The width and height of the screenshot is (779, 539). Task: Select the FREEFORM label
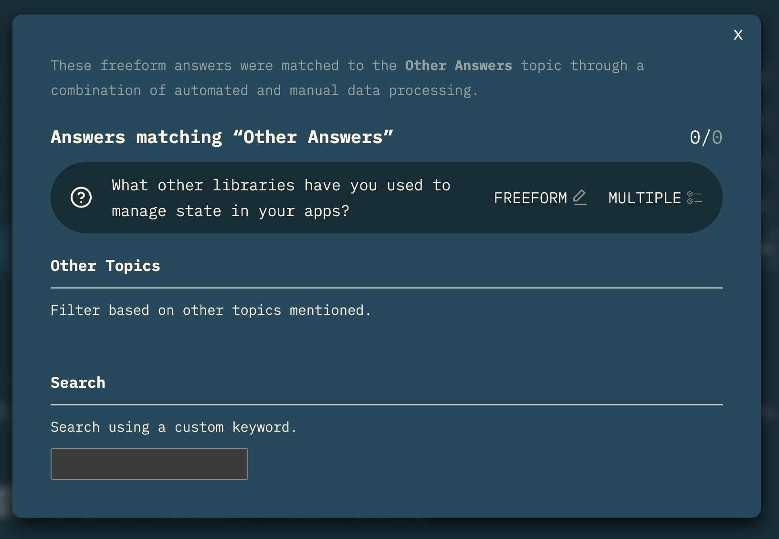530,198
